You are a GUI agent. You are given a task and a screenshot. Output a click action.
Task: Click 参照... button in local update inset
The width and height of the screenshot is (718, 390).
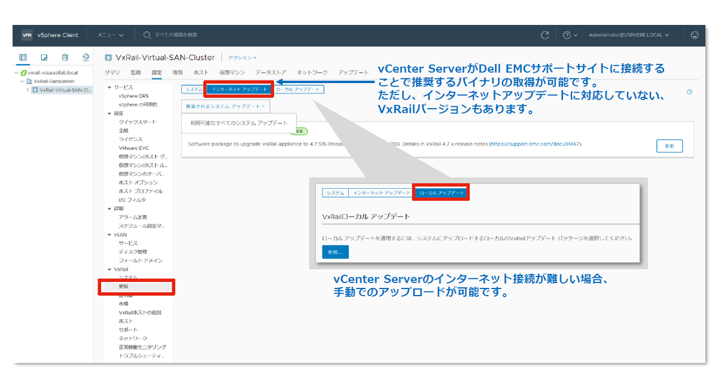[335, 252]
